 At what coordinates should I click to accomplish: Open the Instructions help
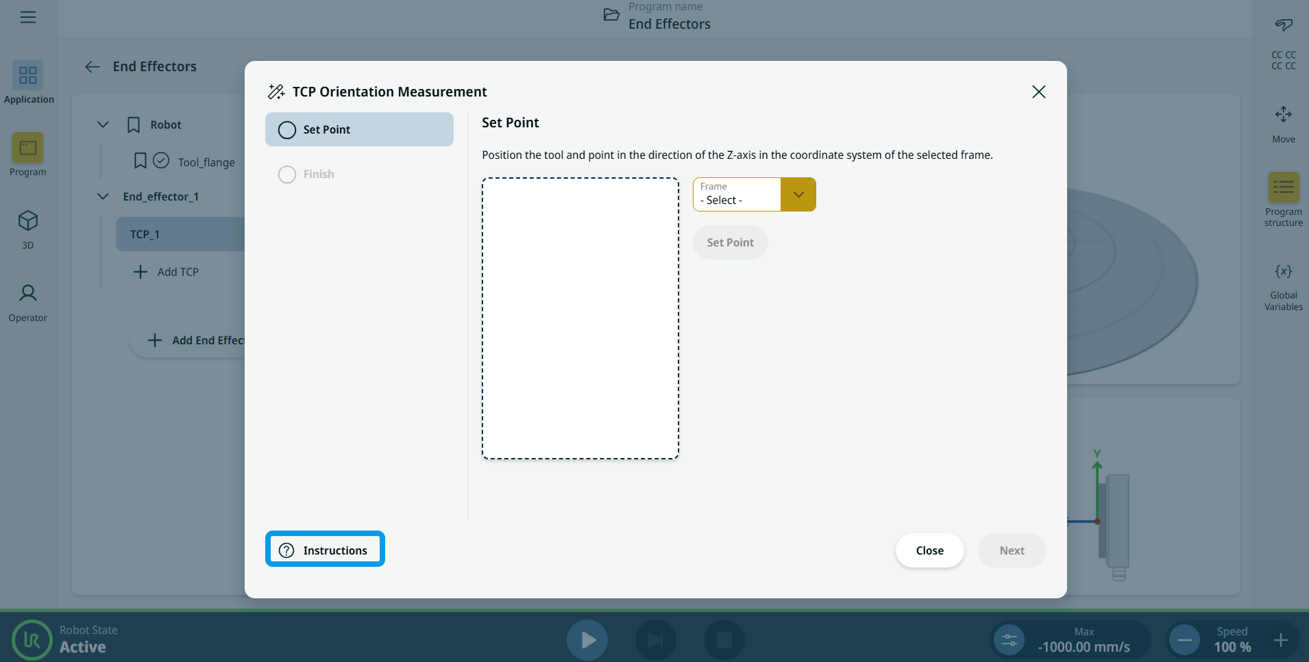pyautogui.click(x=325, y=550)
